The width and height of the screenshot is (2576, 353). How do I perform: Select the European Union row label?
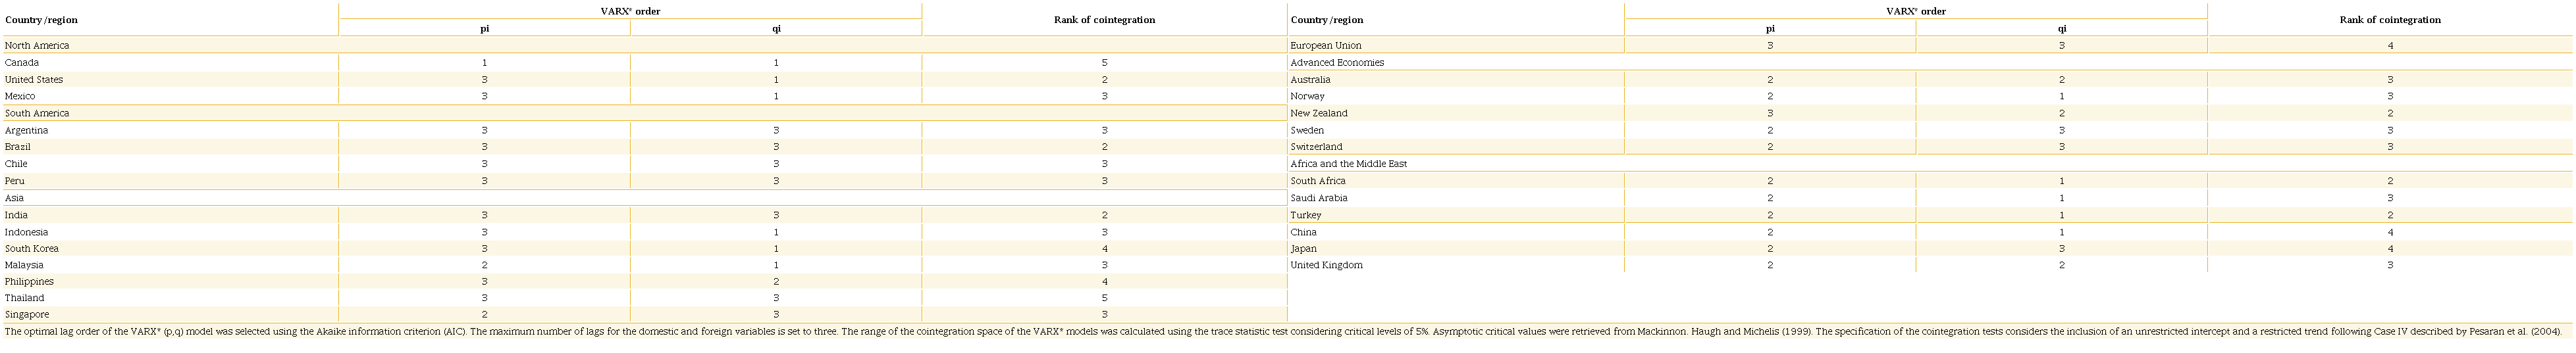click(1326, 46)
